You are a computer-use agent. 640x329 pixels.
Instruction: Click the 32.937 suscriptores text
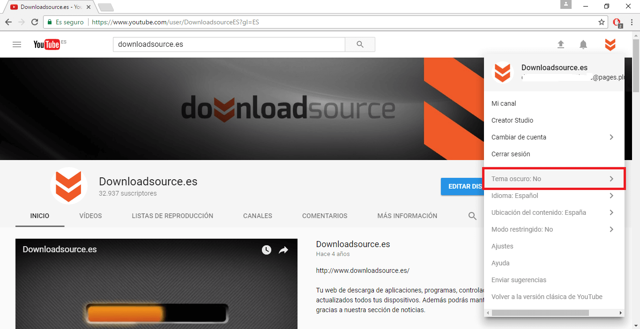[127, 193]
